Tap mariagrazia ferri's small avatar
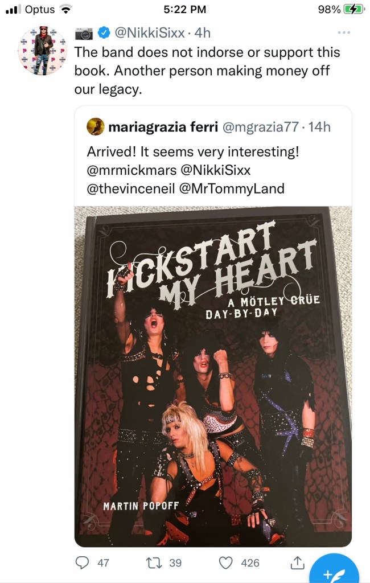 [95, 127]
